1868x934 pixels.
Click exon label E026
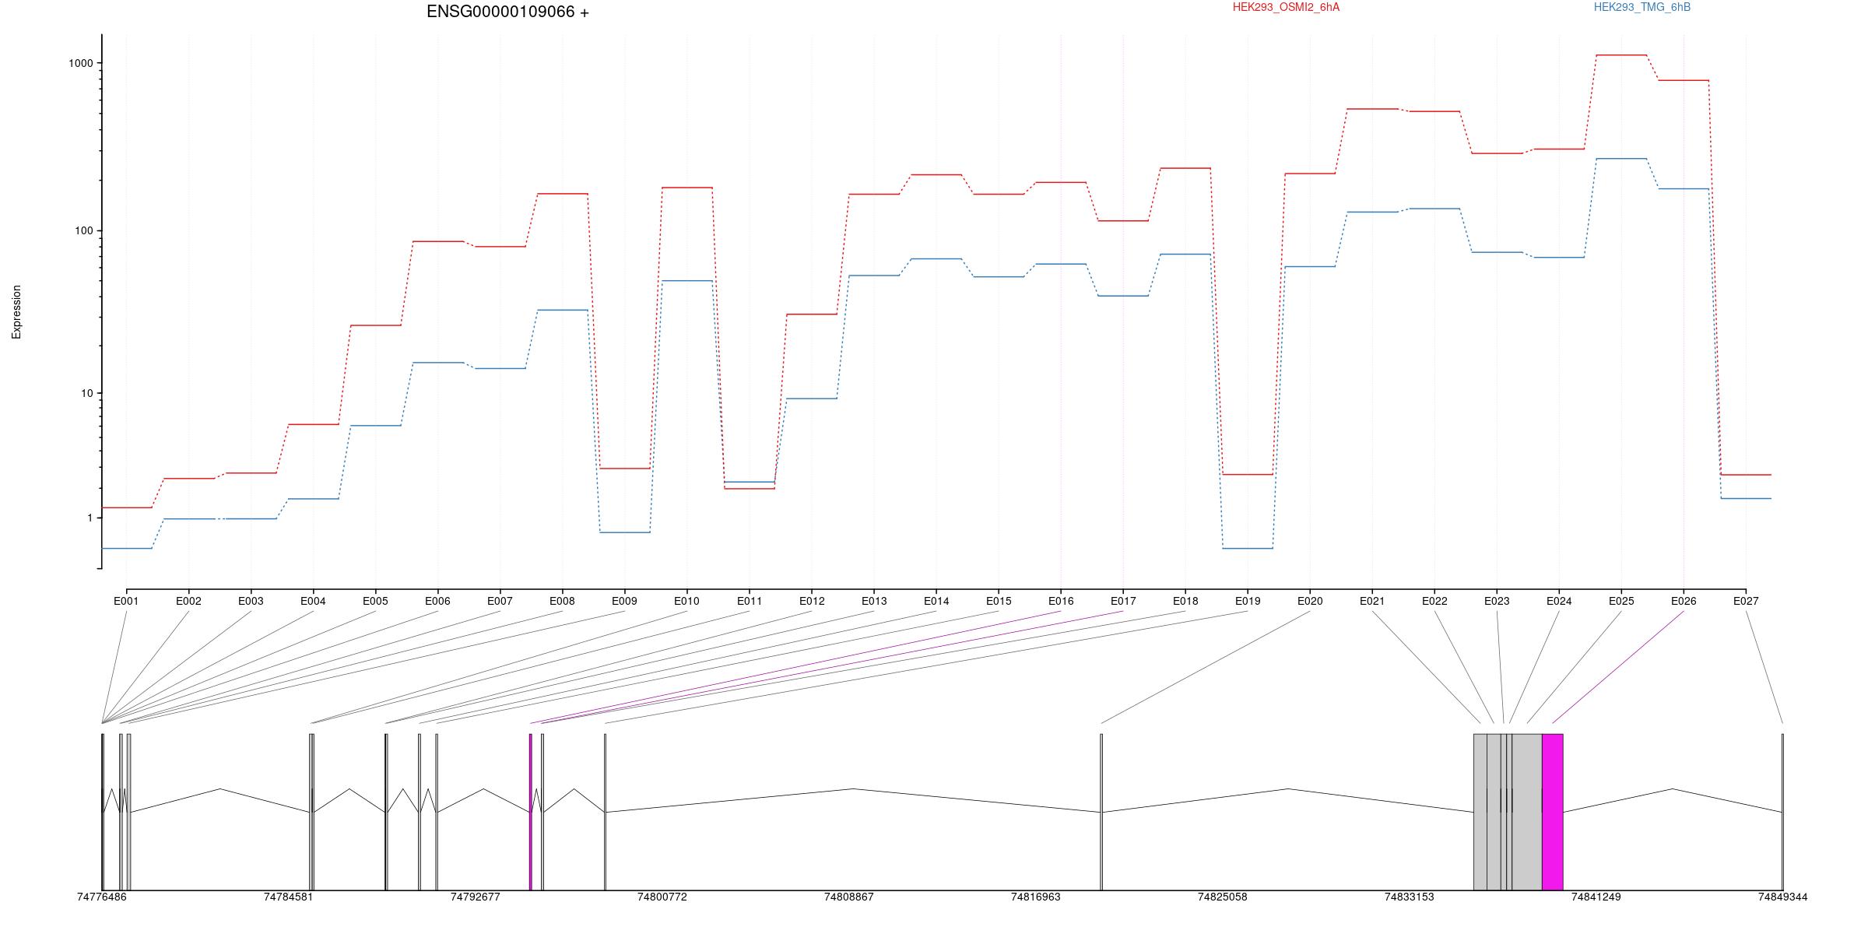1684,602
